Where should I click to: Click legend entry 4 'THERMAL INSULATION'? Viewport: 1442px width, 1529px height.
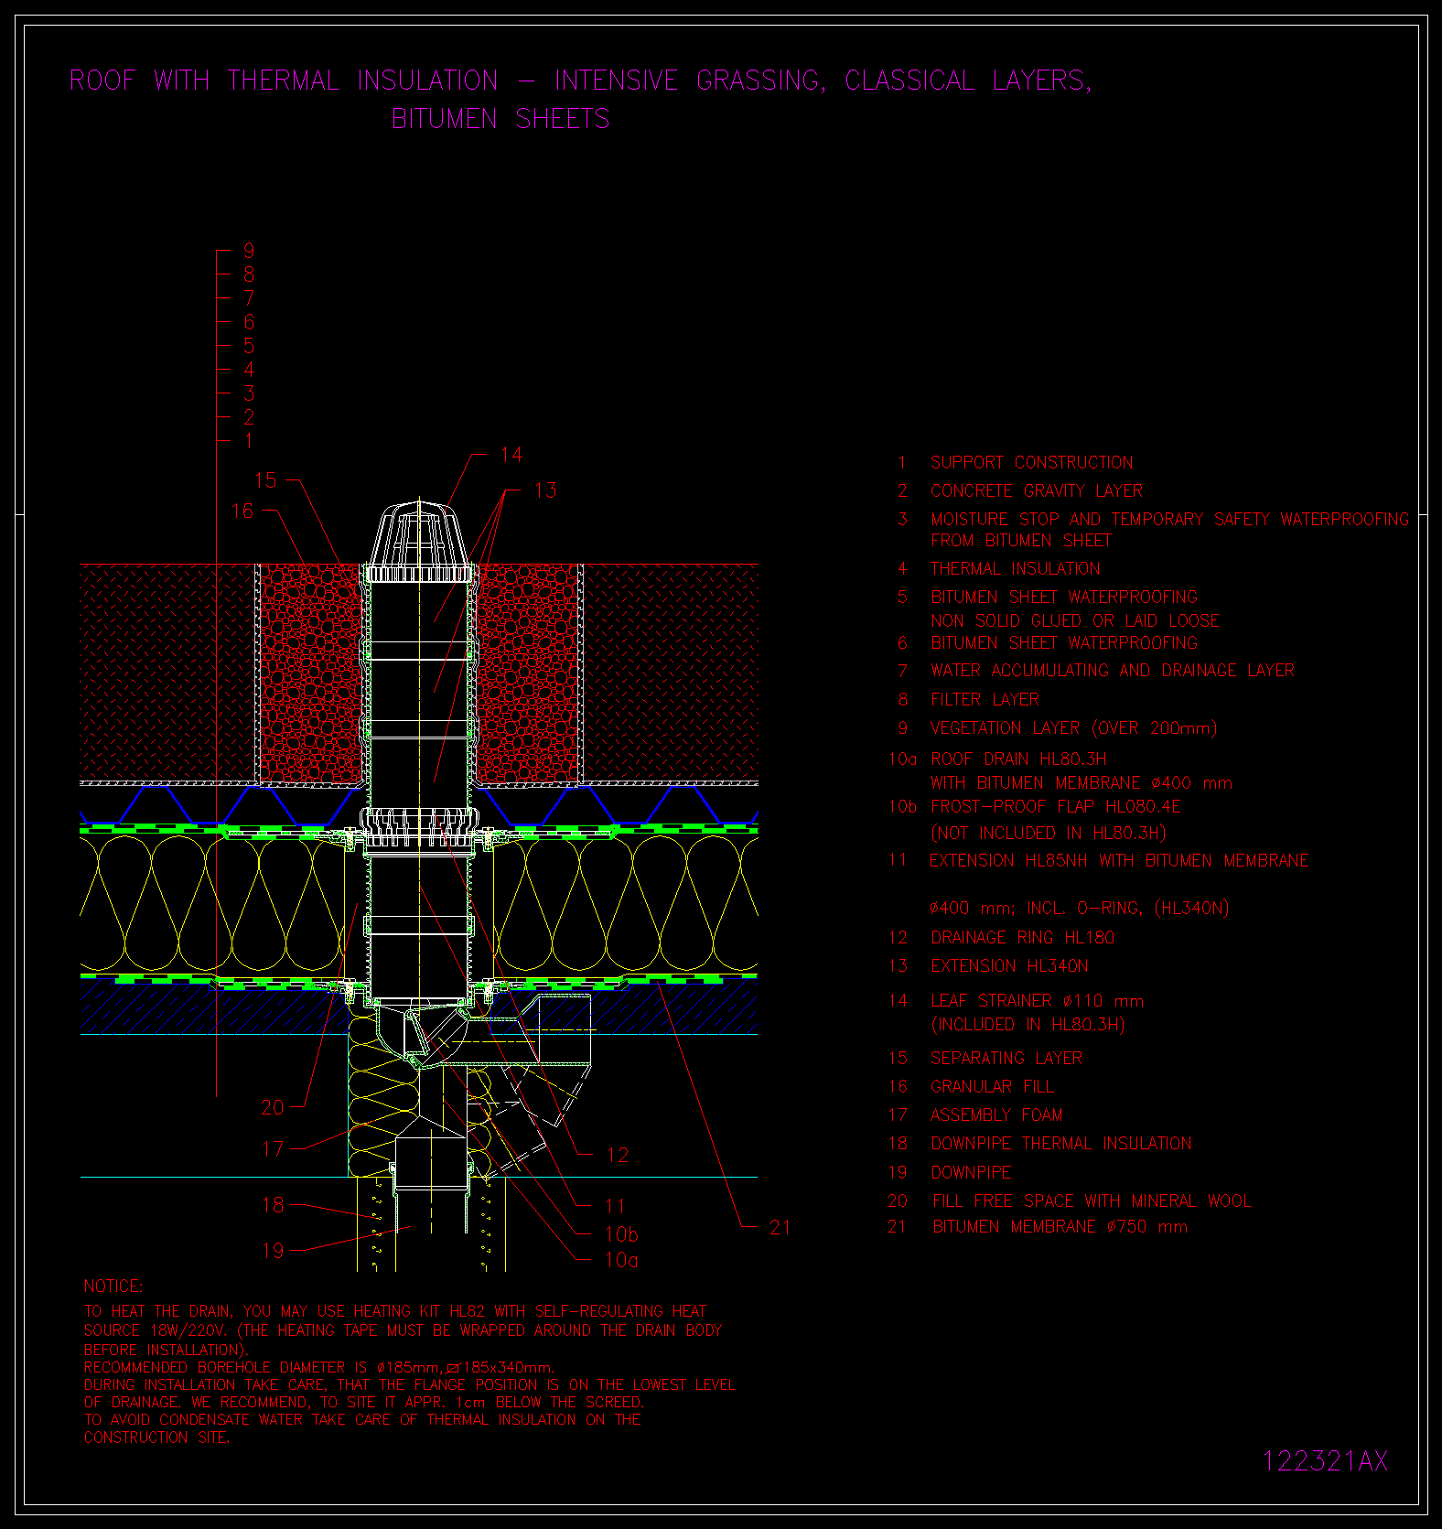click(1016, 568)
